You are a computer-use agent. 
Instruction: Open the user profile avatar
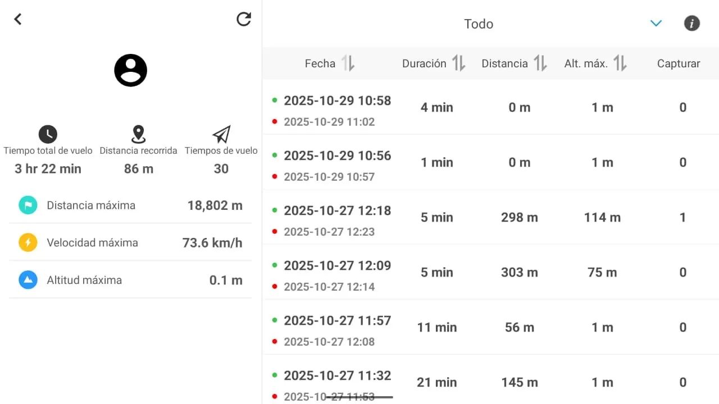point(131,70)
